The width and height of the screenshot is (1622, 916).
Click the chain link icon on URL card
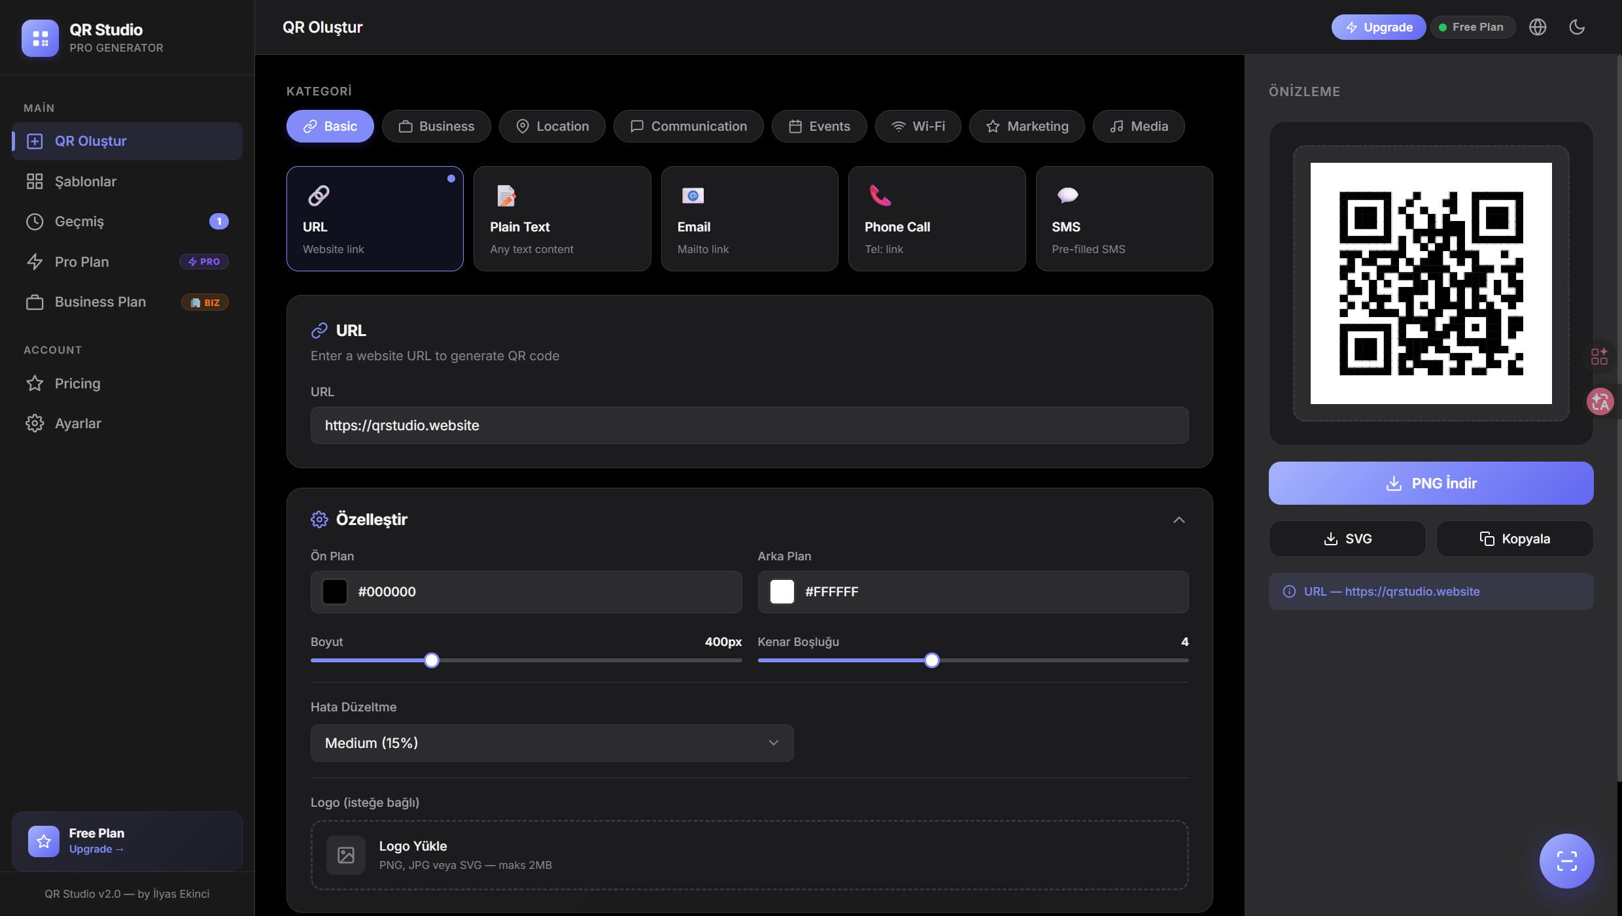pos(319,195)
